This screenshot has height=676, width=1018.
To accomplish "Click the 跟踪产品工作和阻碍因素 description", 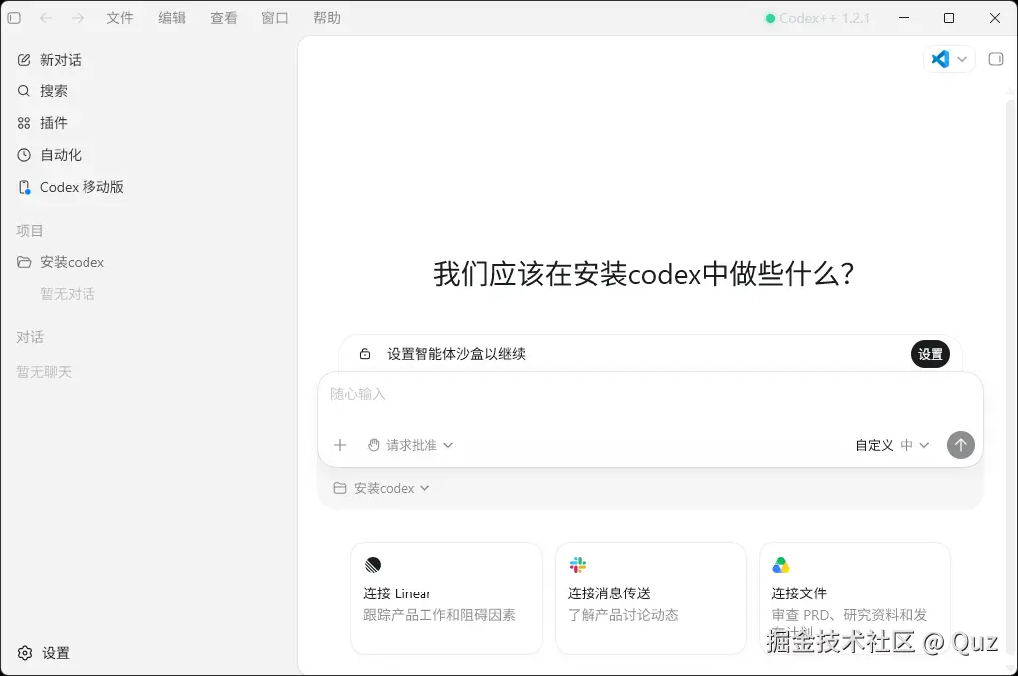I will 439,615.
